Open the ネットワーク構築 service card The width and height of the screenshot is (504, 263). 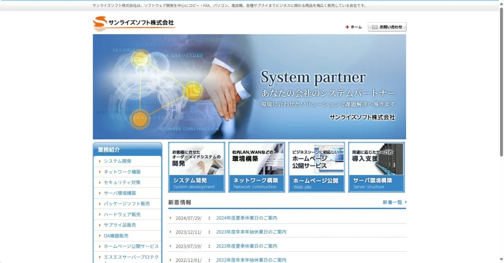[x=256, y=167]
